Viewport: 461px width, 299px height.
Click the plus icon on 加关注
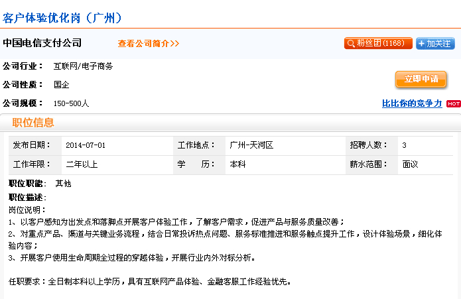(422, 44)
